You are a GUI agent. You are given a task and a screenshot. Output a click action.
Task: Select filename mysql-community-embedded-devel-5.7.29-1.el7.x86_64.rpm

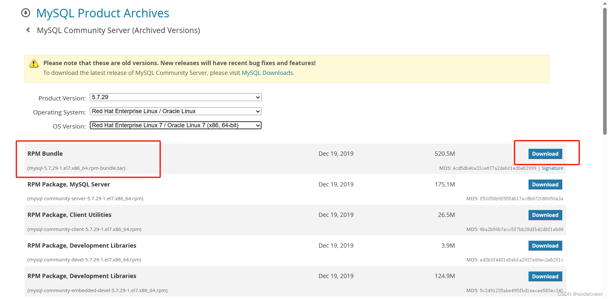tap(97, 290)
